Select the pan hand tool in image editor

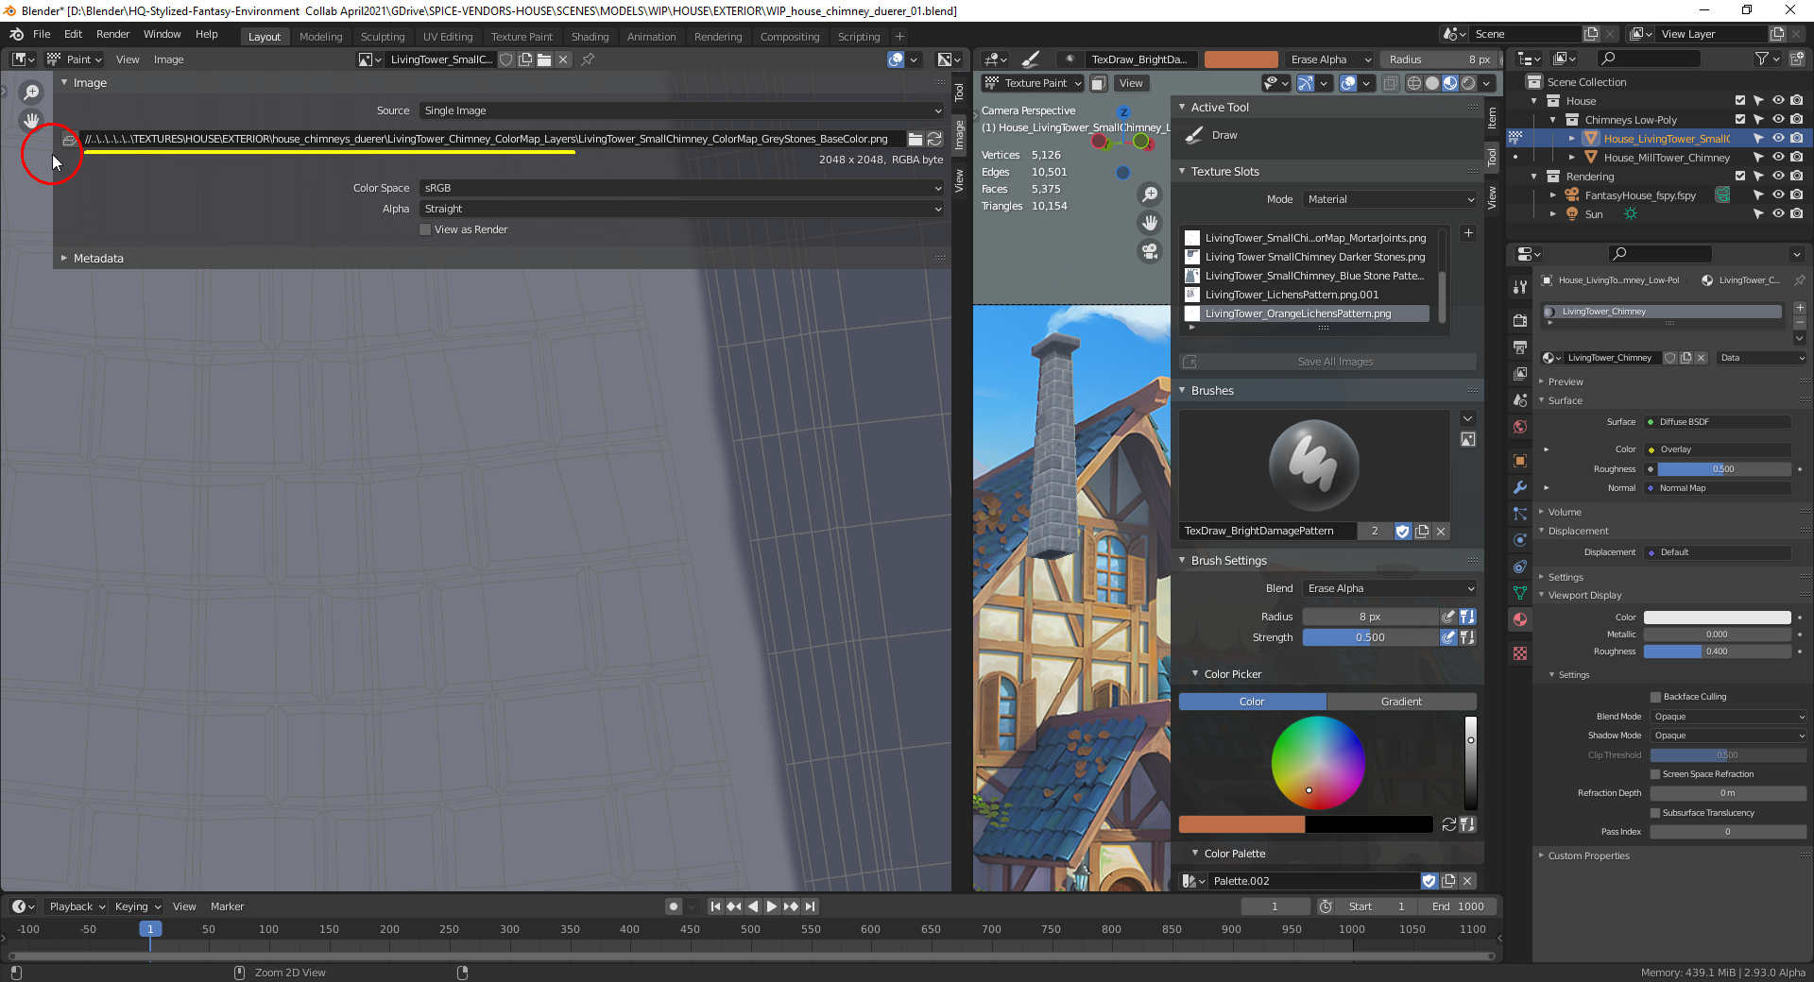(31, 120)
